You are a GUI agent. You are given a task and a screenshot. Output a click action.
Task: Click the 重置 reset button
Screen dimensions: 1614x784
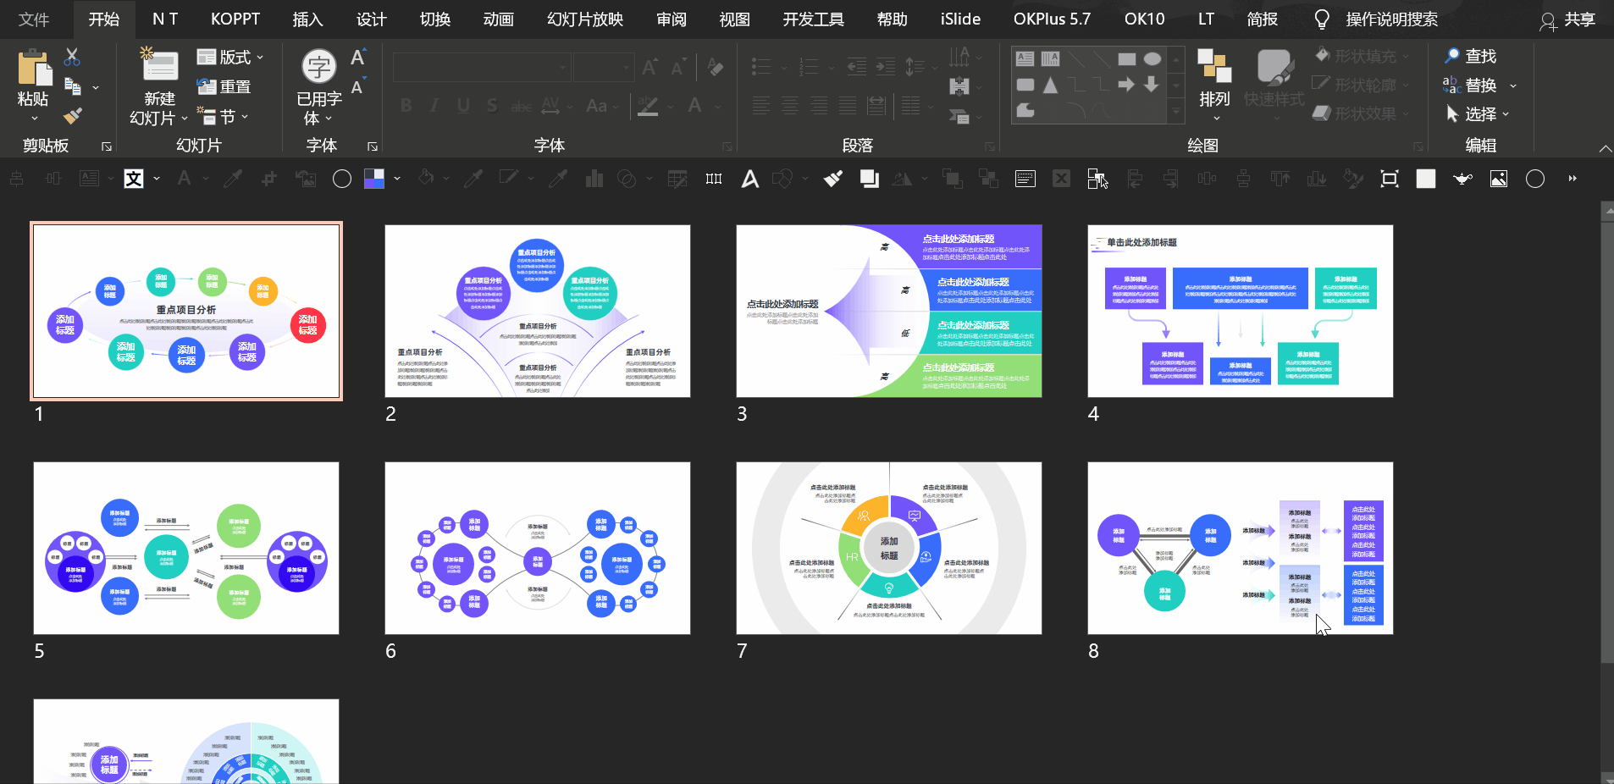pos(224,86)
